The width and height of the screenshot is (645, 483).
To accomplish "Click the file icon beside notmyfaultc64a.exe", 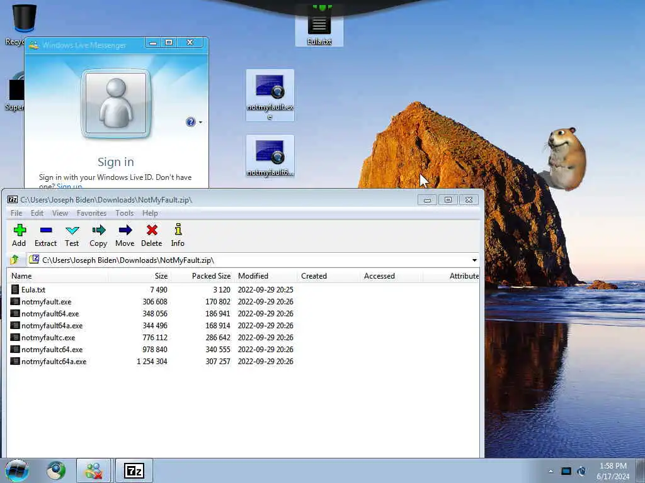I will pos(15,362).
